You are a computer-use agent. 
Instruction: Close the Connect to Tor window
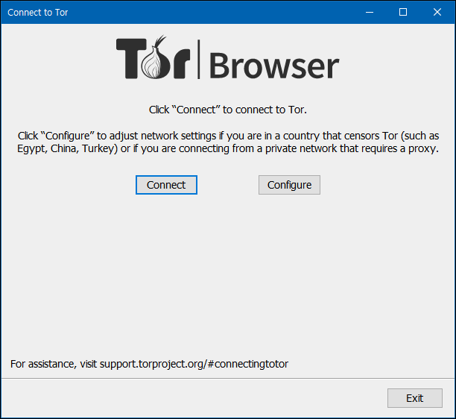coord(437,12)
